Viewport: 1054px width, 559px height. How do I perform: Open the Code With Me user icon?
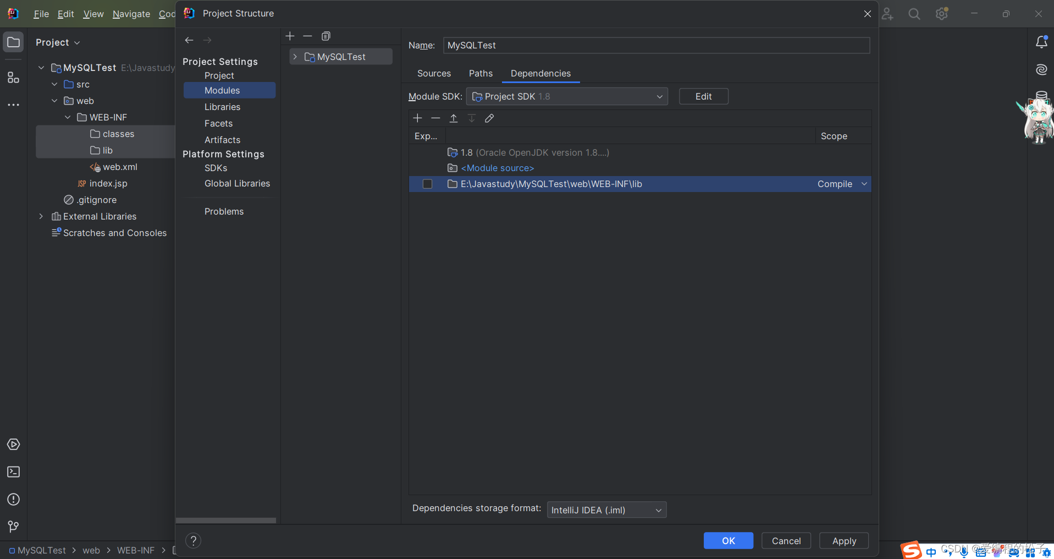click(887, 14)
